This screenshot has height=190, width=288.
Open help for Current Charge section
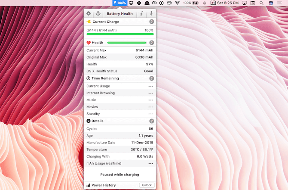click(x=152, y=22)
